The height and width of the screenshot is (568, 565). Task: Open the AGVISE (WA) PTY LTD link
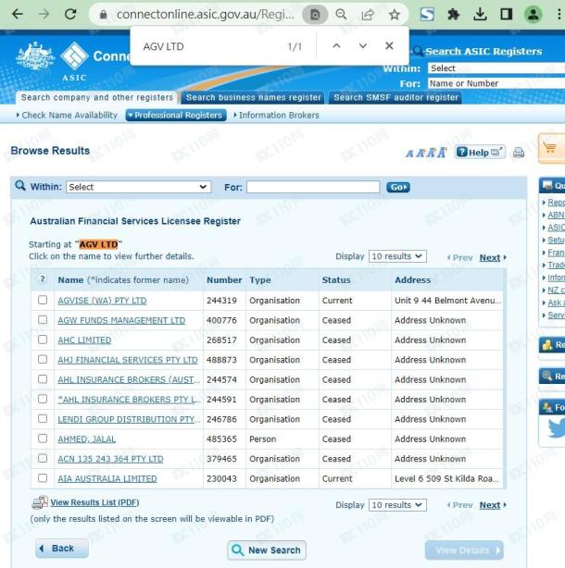tap(102, 301)
